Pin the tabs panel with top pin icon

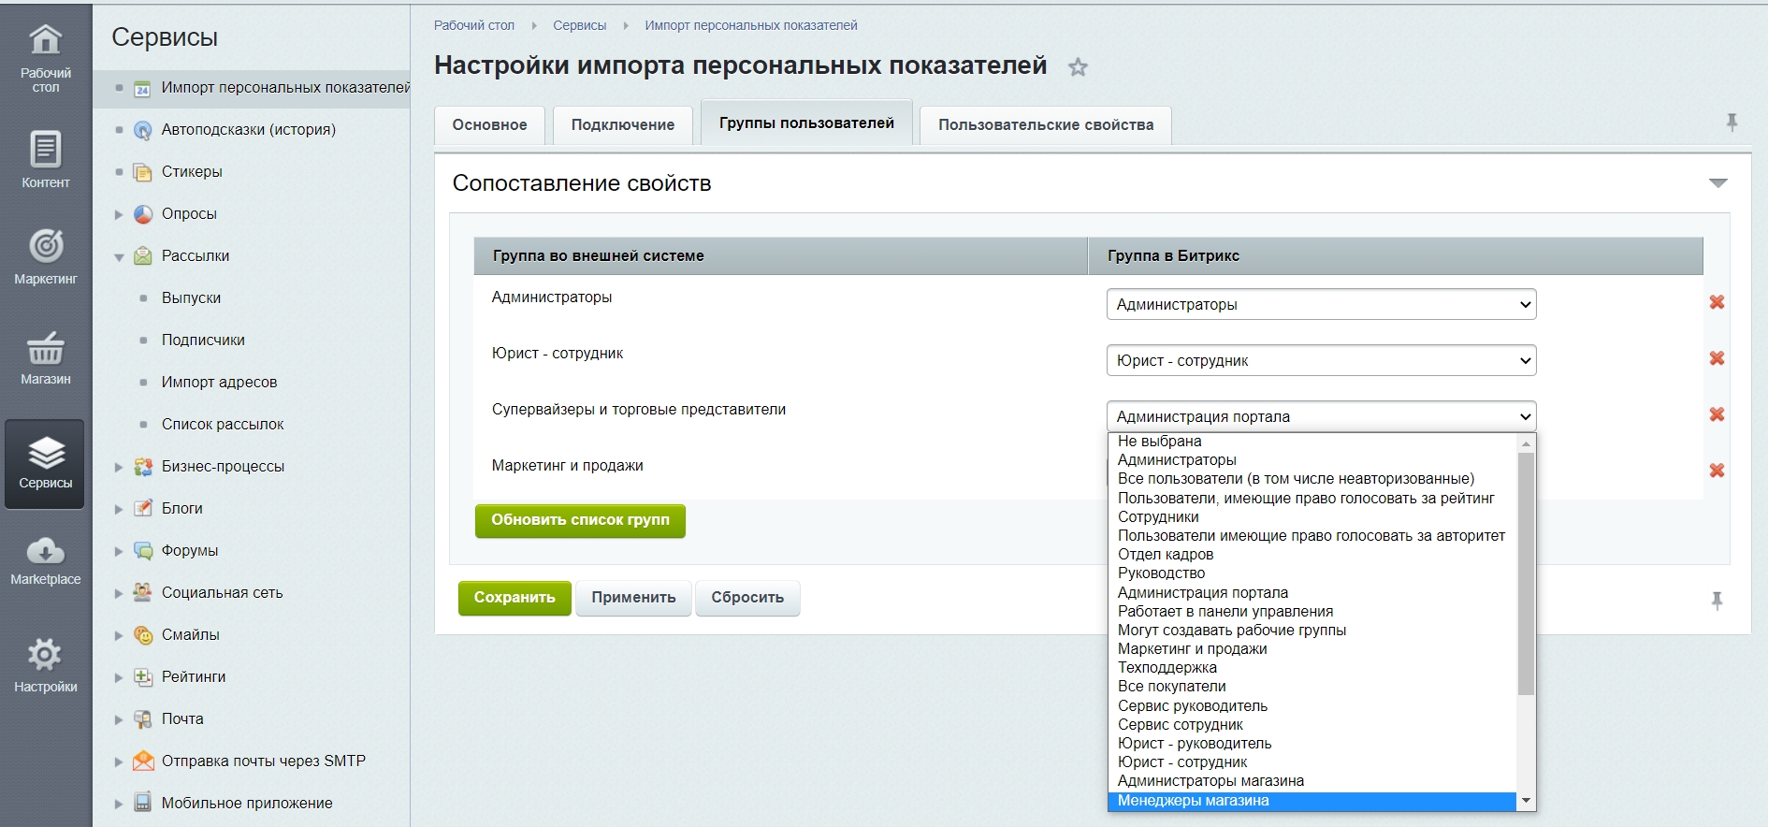(x=1732, y=123)
